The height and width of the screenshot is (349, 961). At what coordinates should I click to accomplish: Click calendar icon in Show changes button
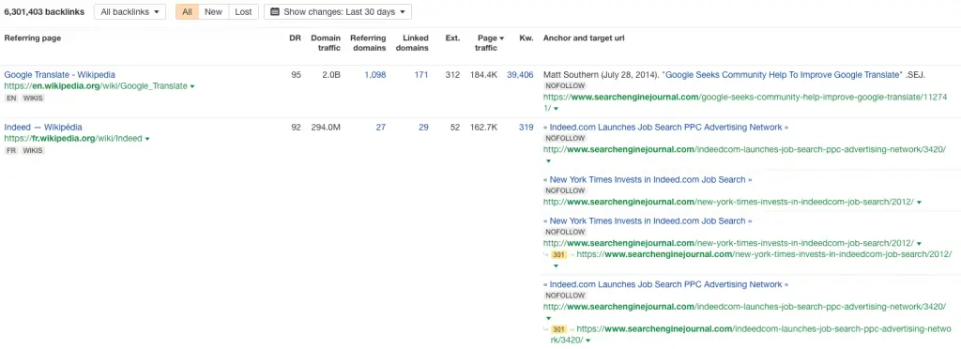[275, 11]
